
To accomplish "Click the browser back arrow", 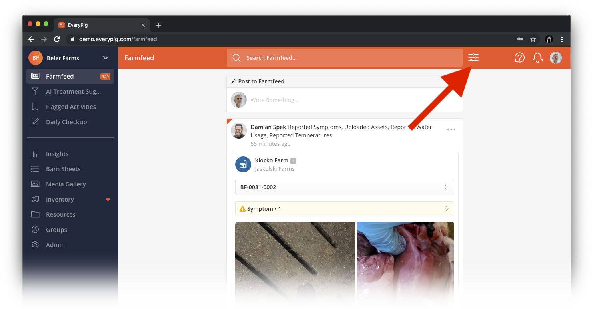I will (x=31, y=39).
